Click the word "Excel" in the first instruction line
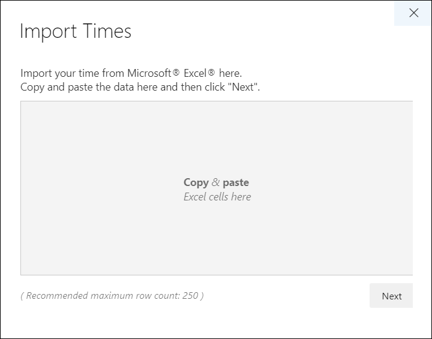The image size is (432, 339). (196, 73)
